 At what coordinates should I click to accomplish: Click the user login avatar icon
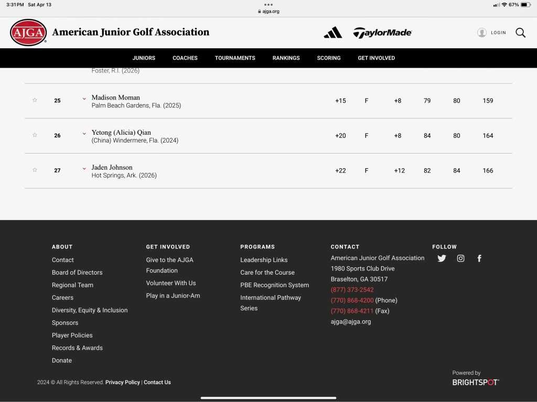point(481,32)
